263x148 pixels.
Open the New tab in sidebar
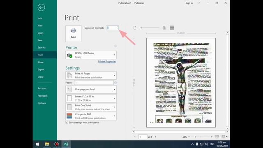click(40, 25)
